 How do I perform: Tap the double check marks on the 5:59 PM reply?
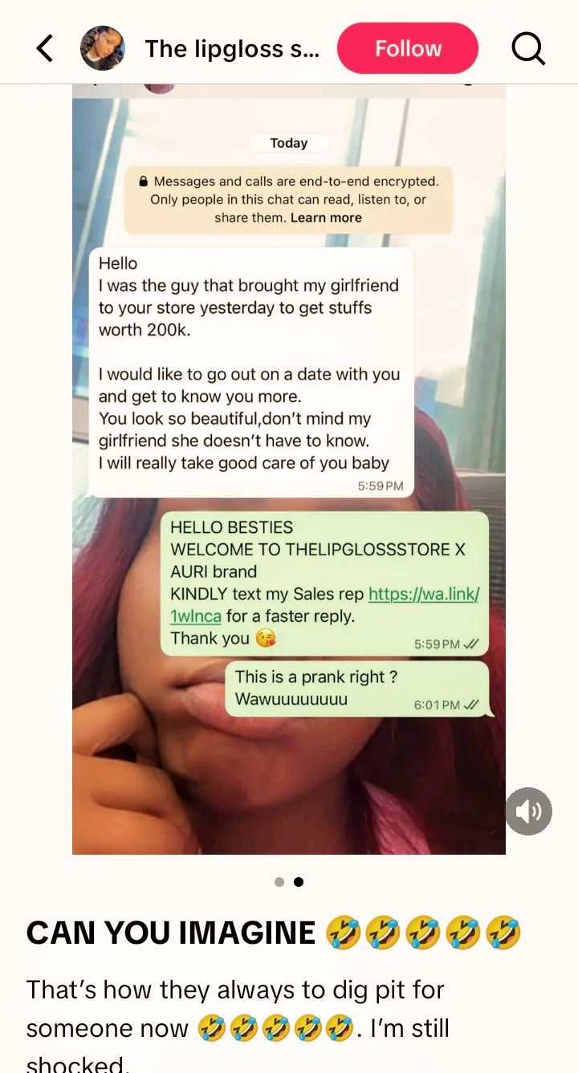(x=472, y=644)
